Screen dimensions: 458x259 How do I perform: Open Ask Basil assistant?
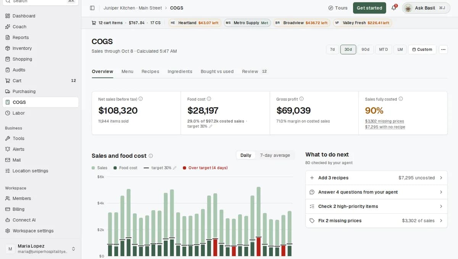tap(426, 8)
